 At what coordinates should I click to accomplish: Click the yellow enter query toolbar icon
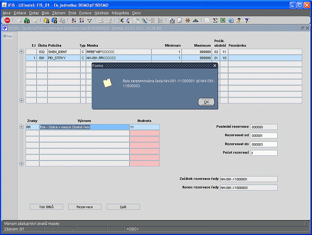[x=46, y=20]
